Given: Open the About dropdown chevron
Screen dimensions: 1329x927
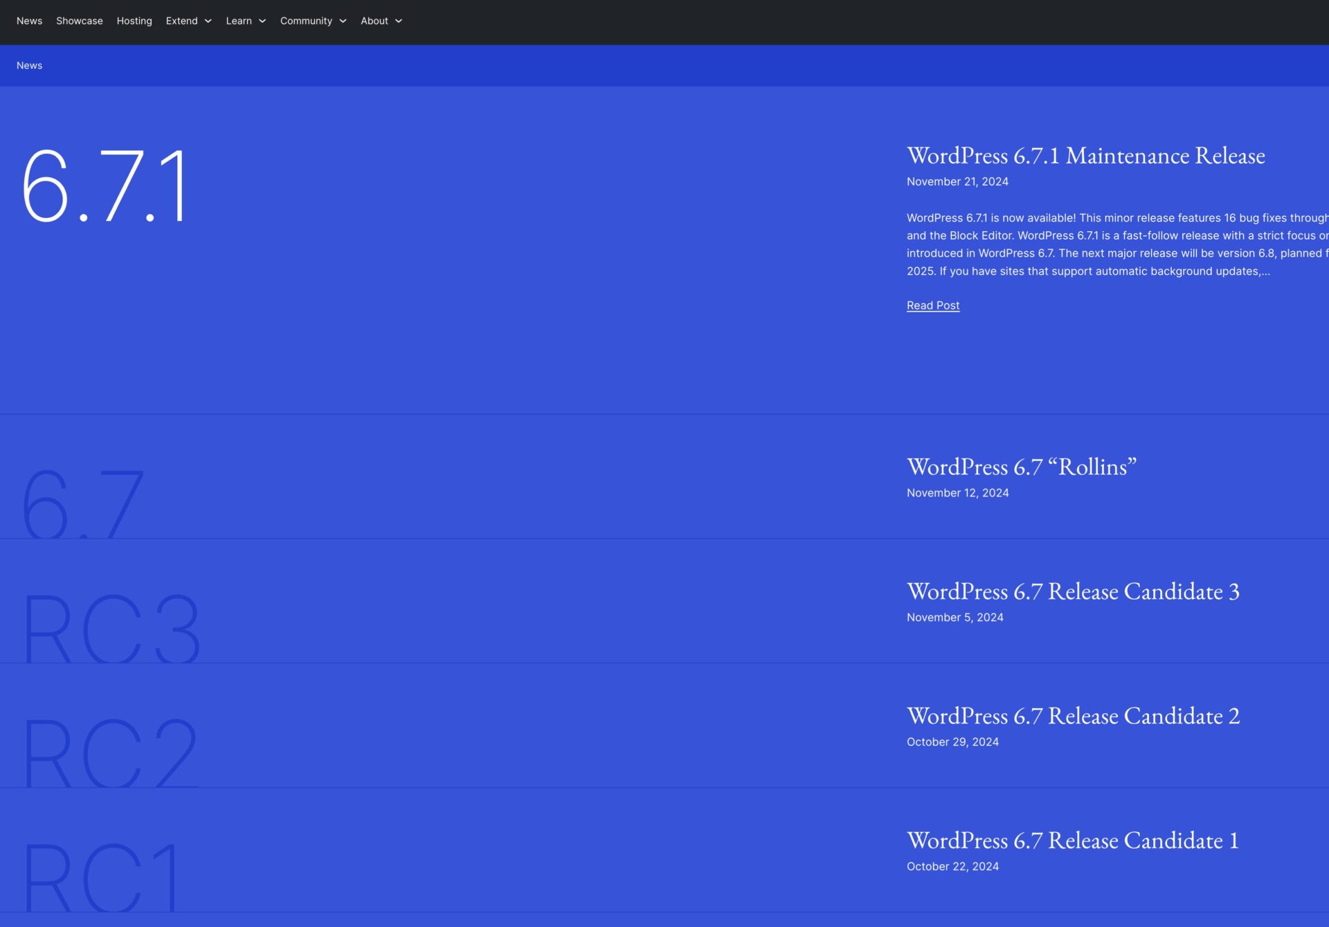Looking at the screenshot, I should 399,21.
